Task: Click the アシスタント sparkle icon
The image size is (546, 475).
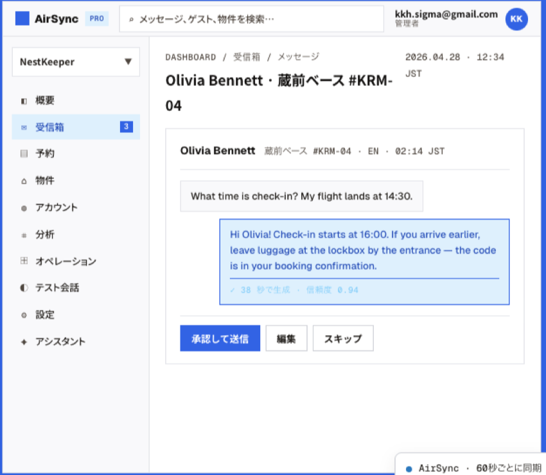Action: [24, 342]
